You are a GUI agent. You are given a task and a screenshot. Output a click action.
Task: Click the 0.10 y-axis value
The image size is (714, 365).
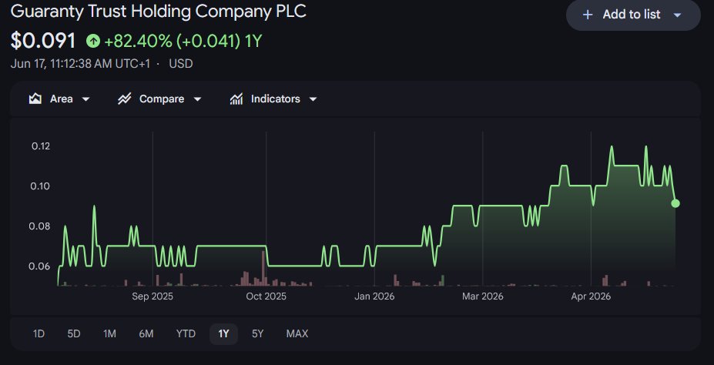click(41, 186)
